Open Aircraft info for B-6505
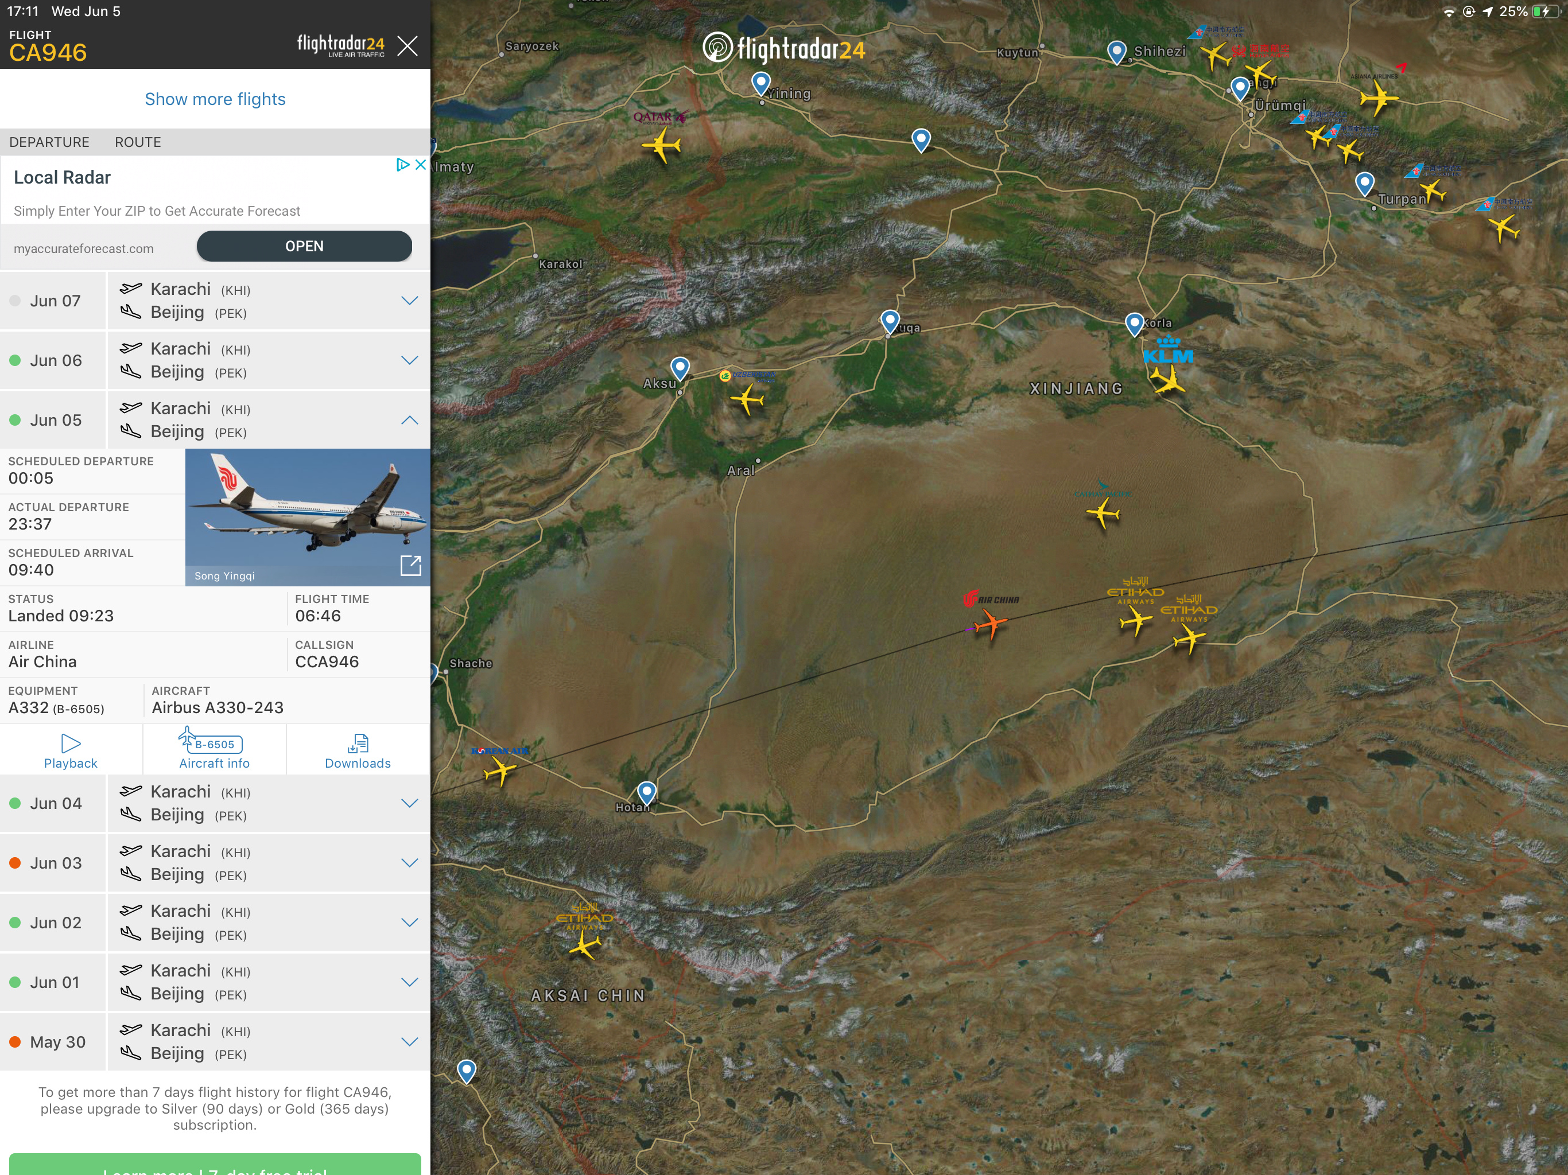 point(214,750)
